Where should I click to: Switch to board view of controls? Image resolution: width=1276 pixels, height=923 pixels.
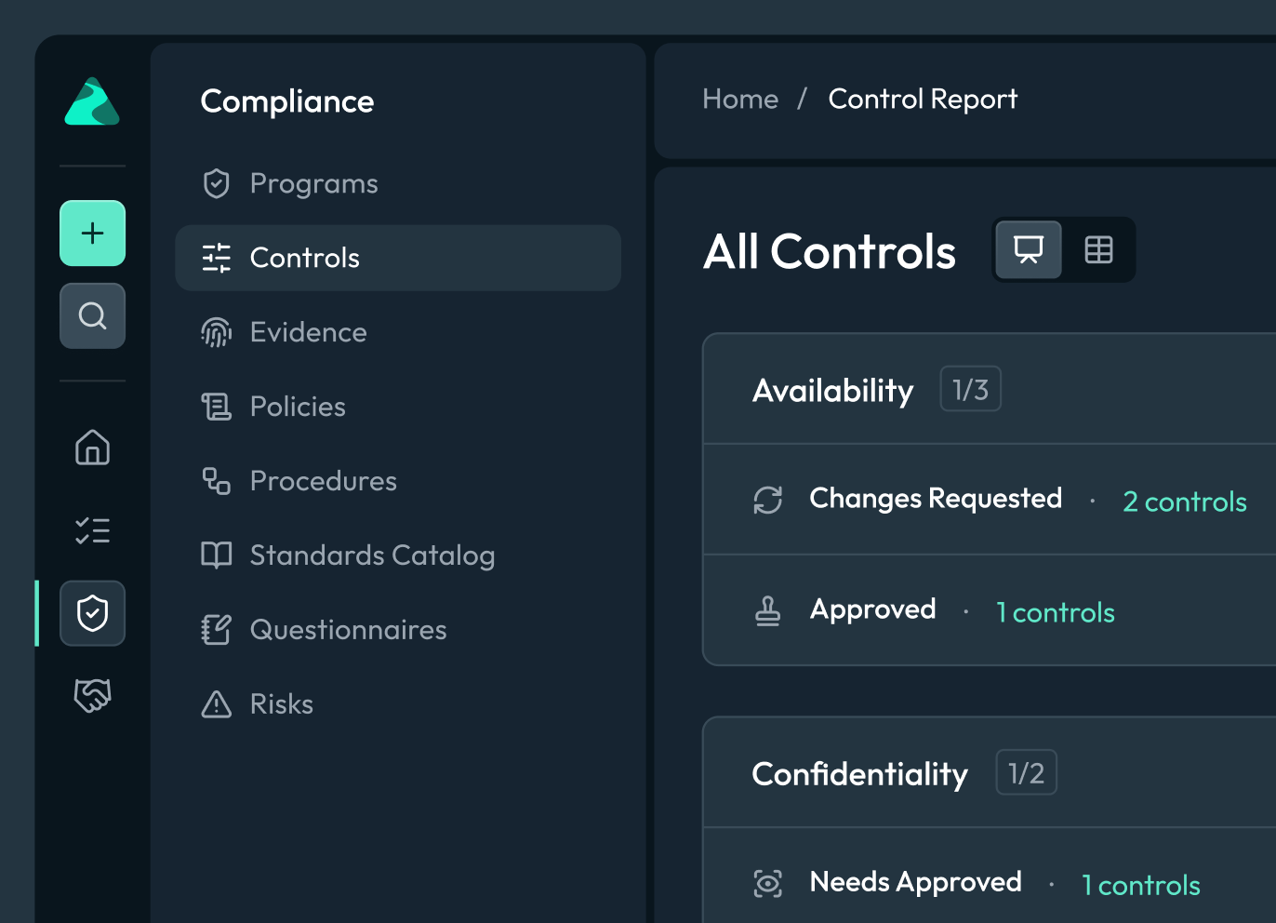(1029, 249)
